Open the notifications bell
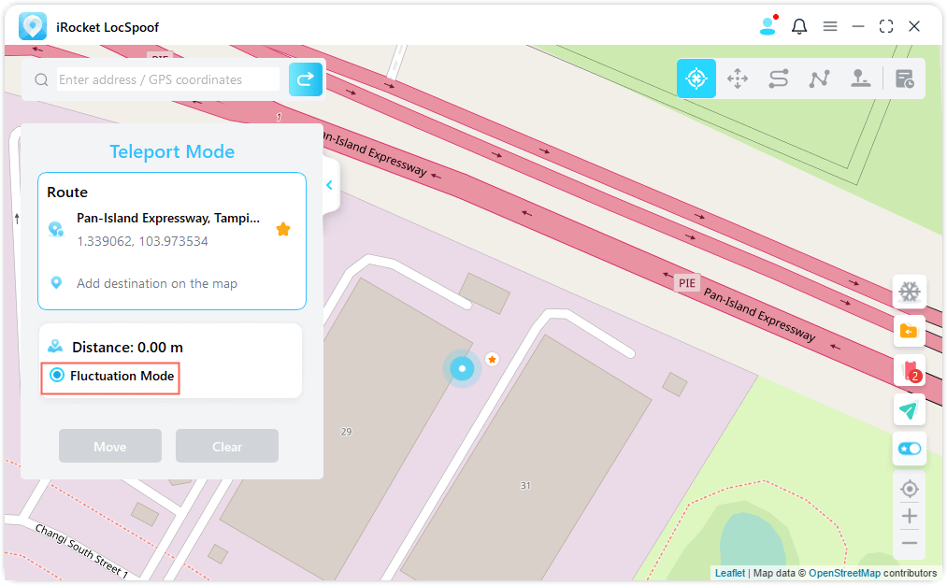Viewport: 947px width, 585px height. pyautogui.click(x=799, y=26)
